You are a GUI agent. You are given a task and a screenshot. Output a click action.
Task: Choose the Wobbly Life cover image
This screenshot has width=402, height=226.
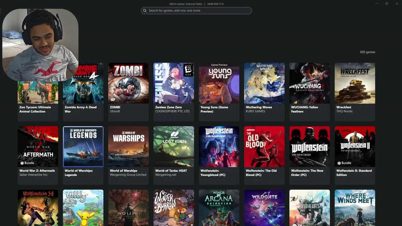(83, 208)
